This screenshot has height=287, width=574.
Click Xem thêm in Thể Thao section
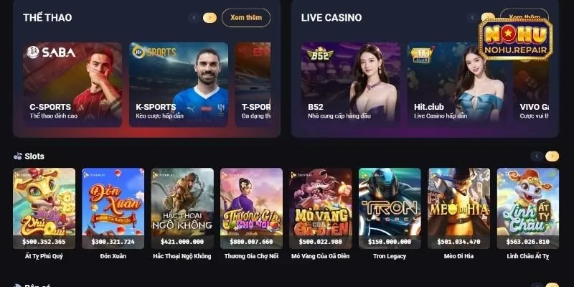pos(246,17)
